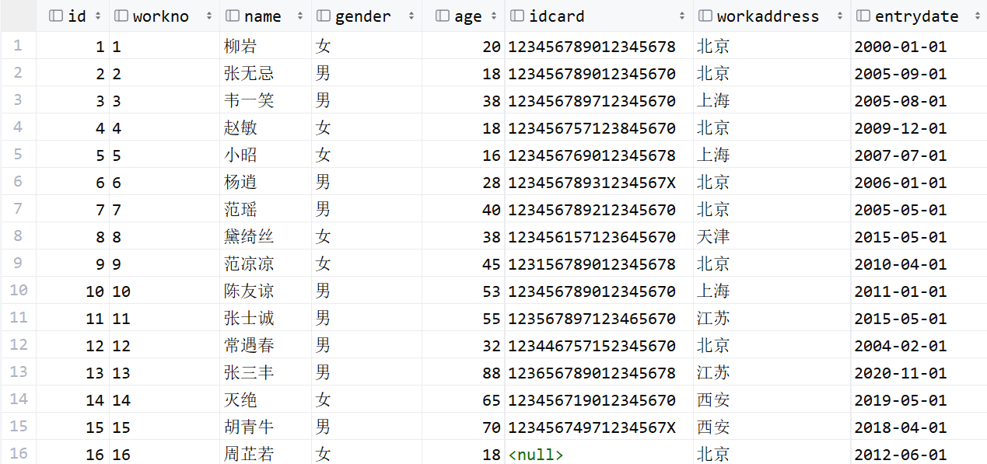Select the name column header label
The image size is (987, 464).
click(x=263, y=16)
